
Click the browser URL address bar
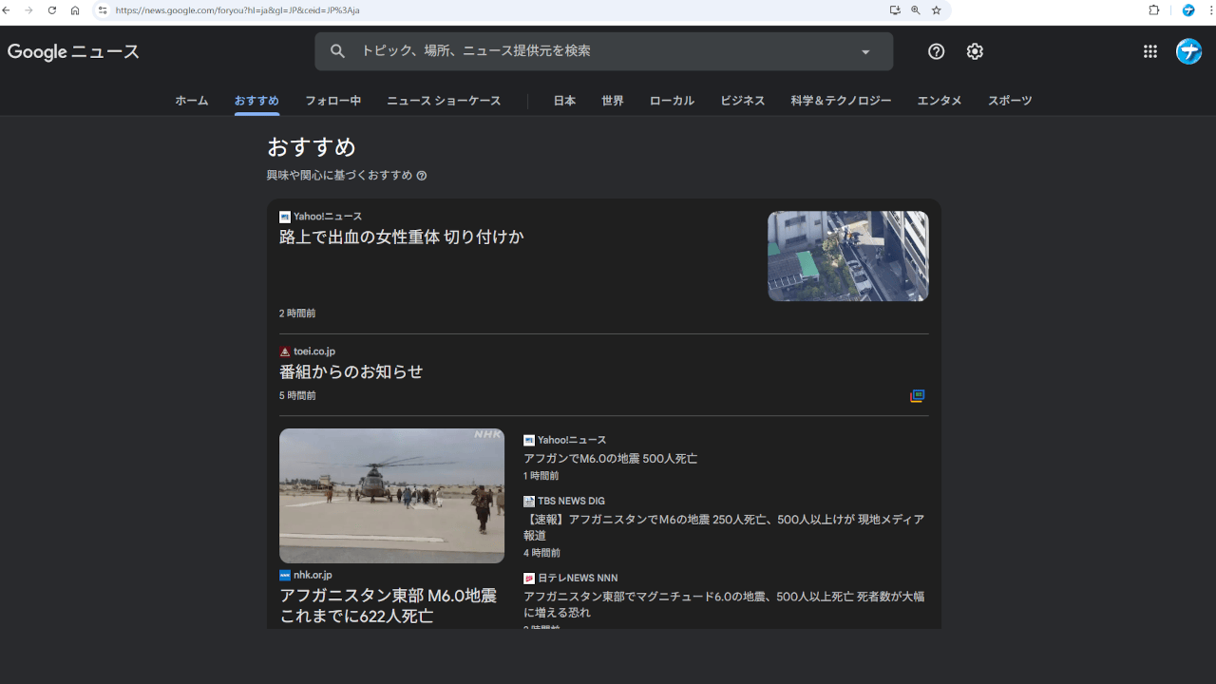[x=494, y=10]
